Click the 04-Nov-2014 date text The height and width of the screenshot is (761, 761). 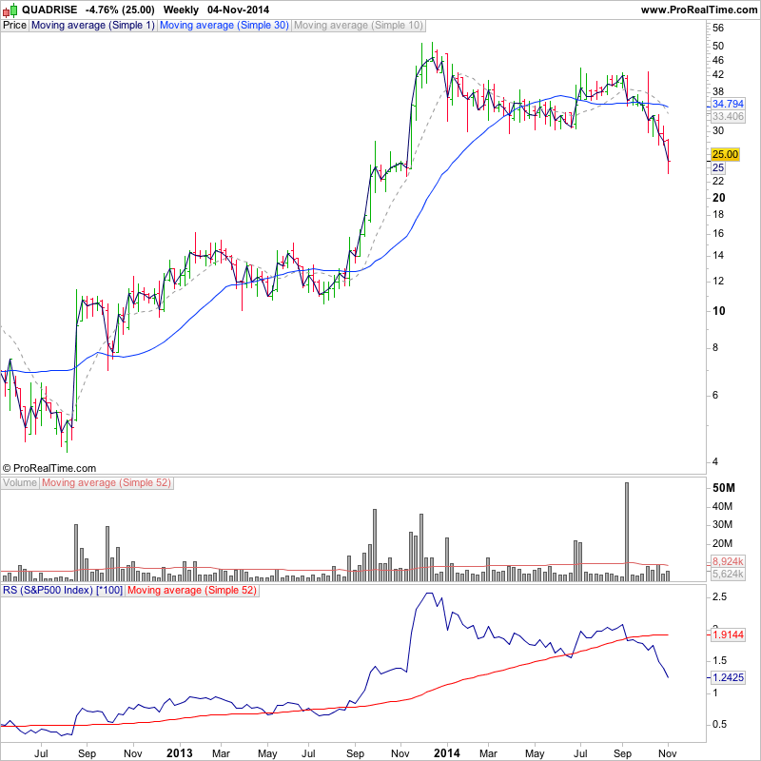[x=238, y=10]
